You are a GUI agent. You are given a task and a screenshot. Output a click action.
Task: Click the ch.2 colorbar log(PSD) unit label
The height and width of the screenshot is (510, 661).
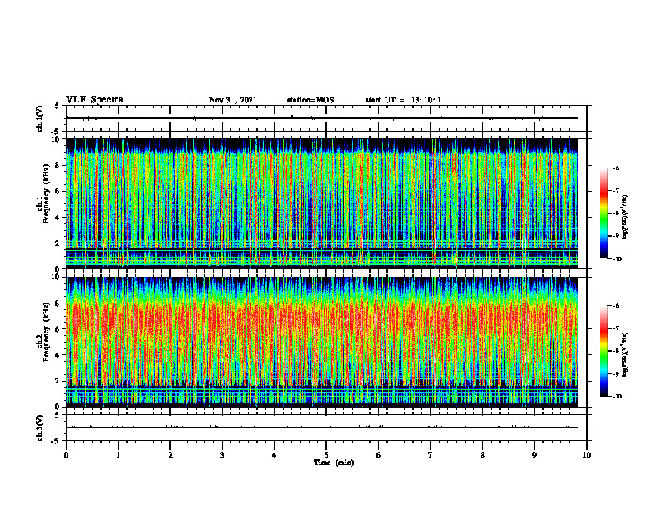point(625,355)
